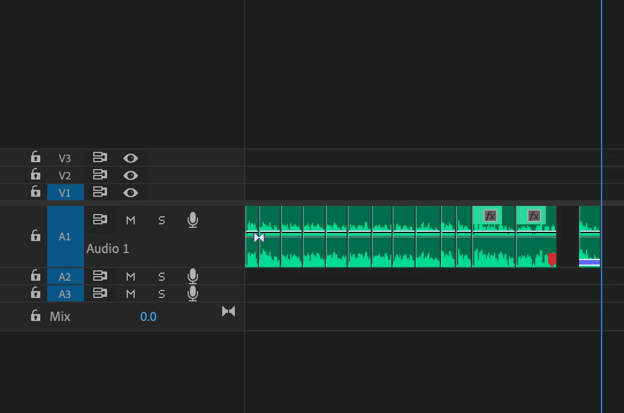Solo track A1 with S button

pos(161,220)
